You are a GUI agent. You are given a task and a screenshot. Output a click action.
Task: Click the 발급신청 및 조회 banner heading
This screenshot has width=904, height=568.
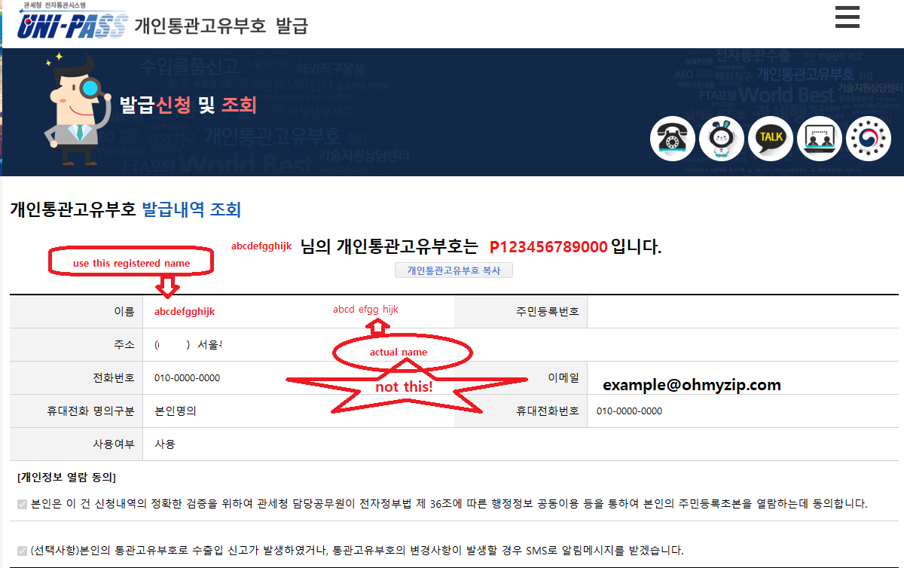pos(188,105)
